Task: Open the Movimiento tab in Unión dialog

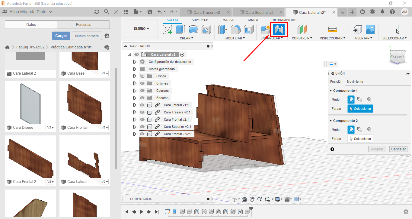Action: [x=355, y=82]
